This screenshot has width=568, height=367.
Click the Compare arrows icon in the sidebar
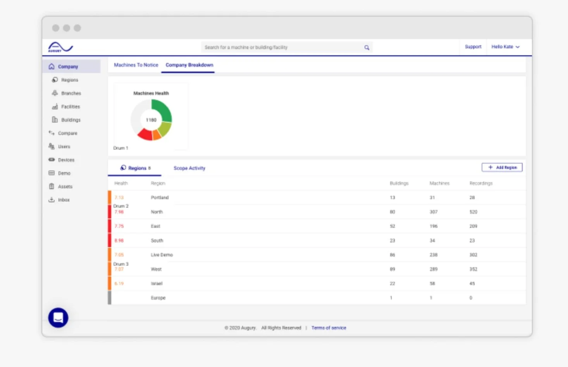click(52, 133)
